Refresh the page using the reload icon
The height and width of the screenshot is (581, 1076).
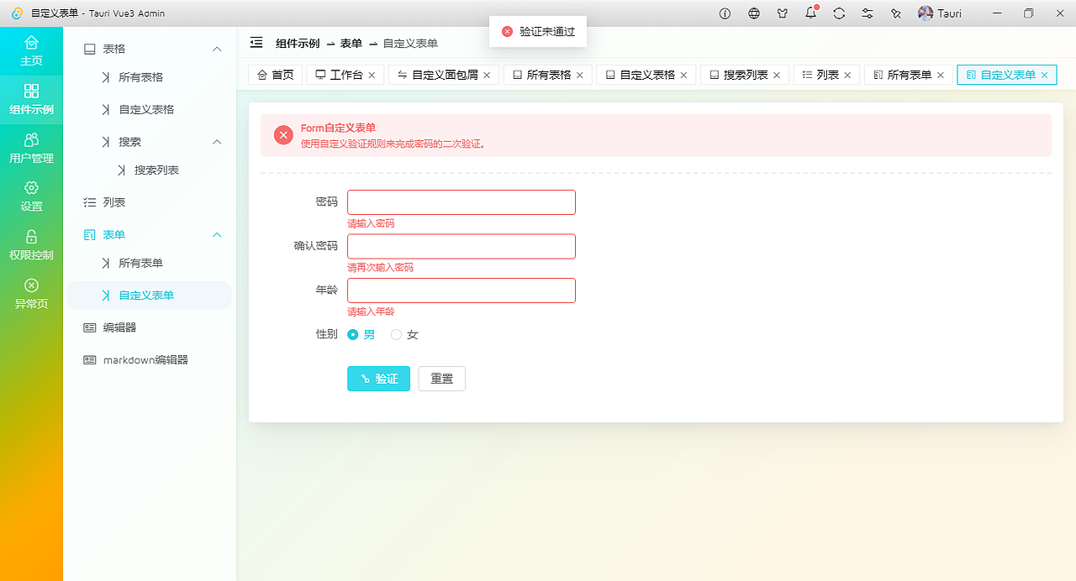838,13
